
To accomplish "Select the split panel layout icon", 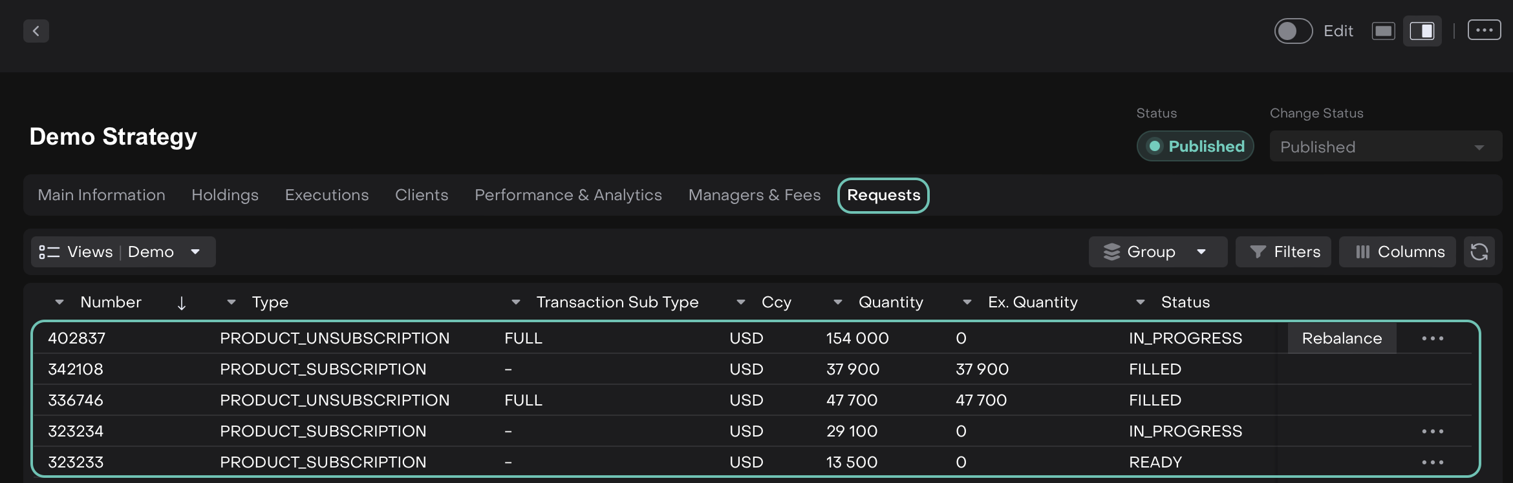I will (1422, 31).
